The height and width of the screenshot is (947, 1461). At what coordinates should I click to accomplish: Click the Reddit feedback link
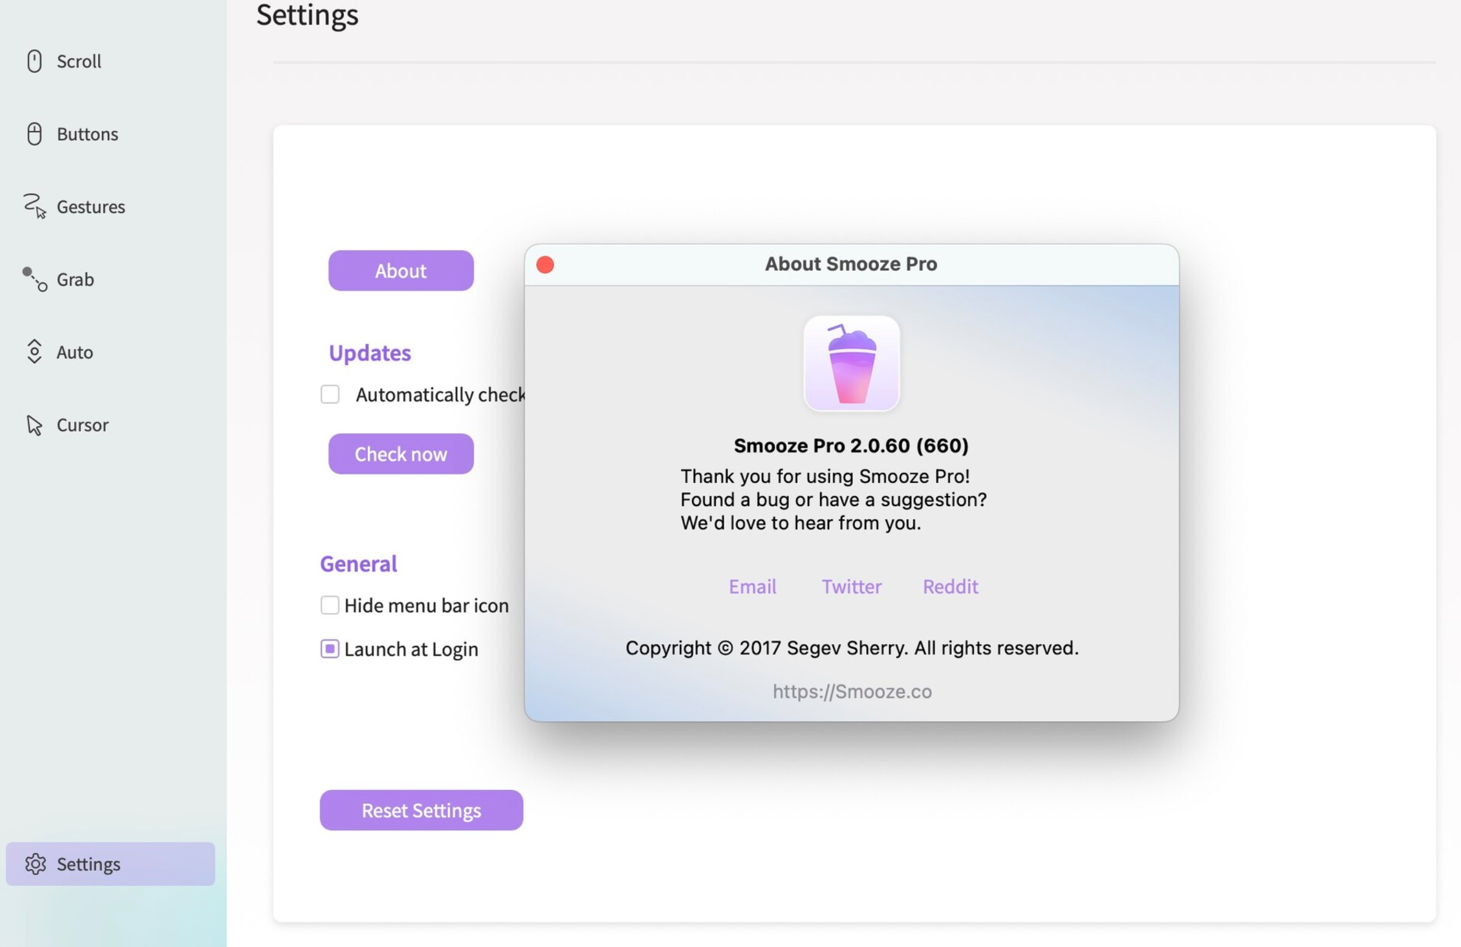point(951,585)
